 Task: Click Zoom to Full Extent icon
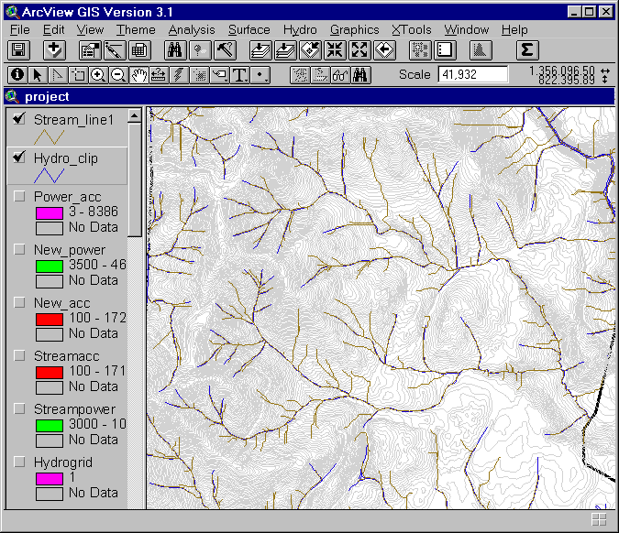(x=260, y=50)
